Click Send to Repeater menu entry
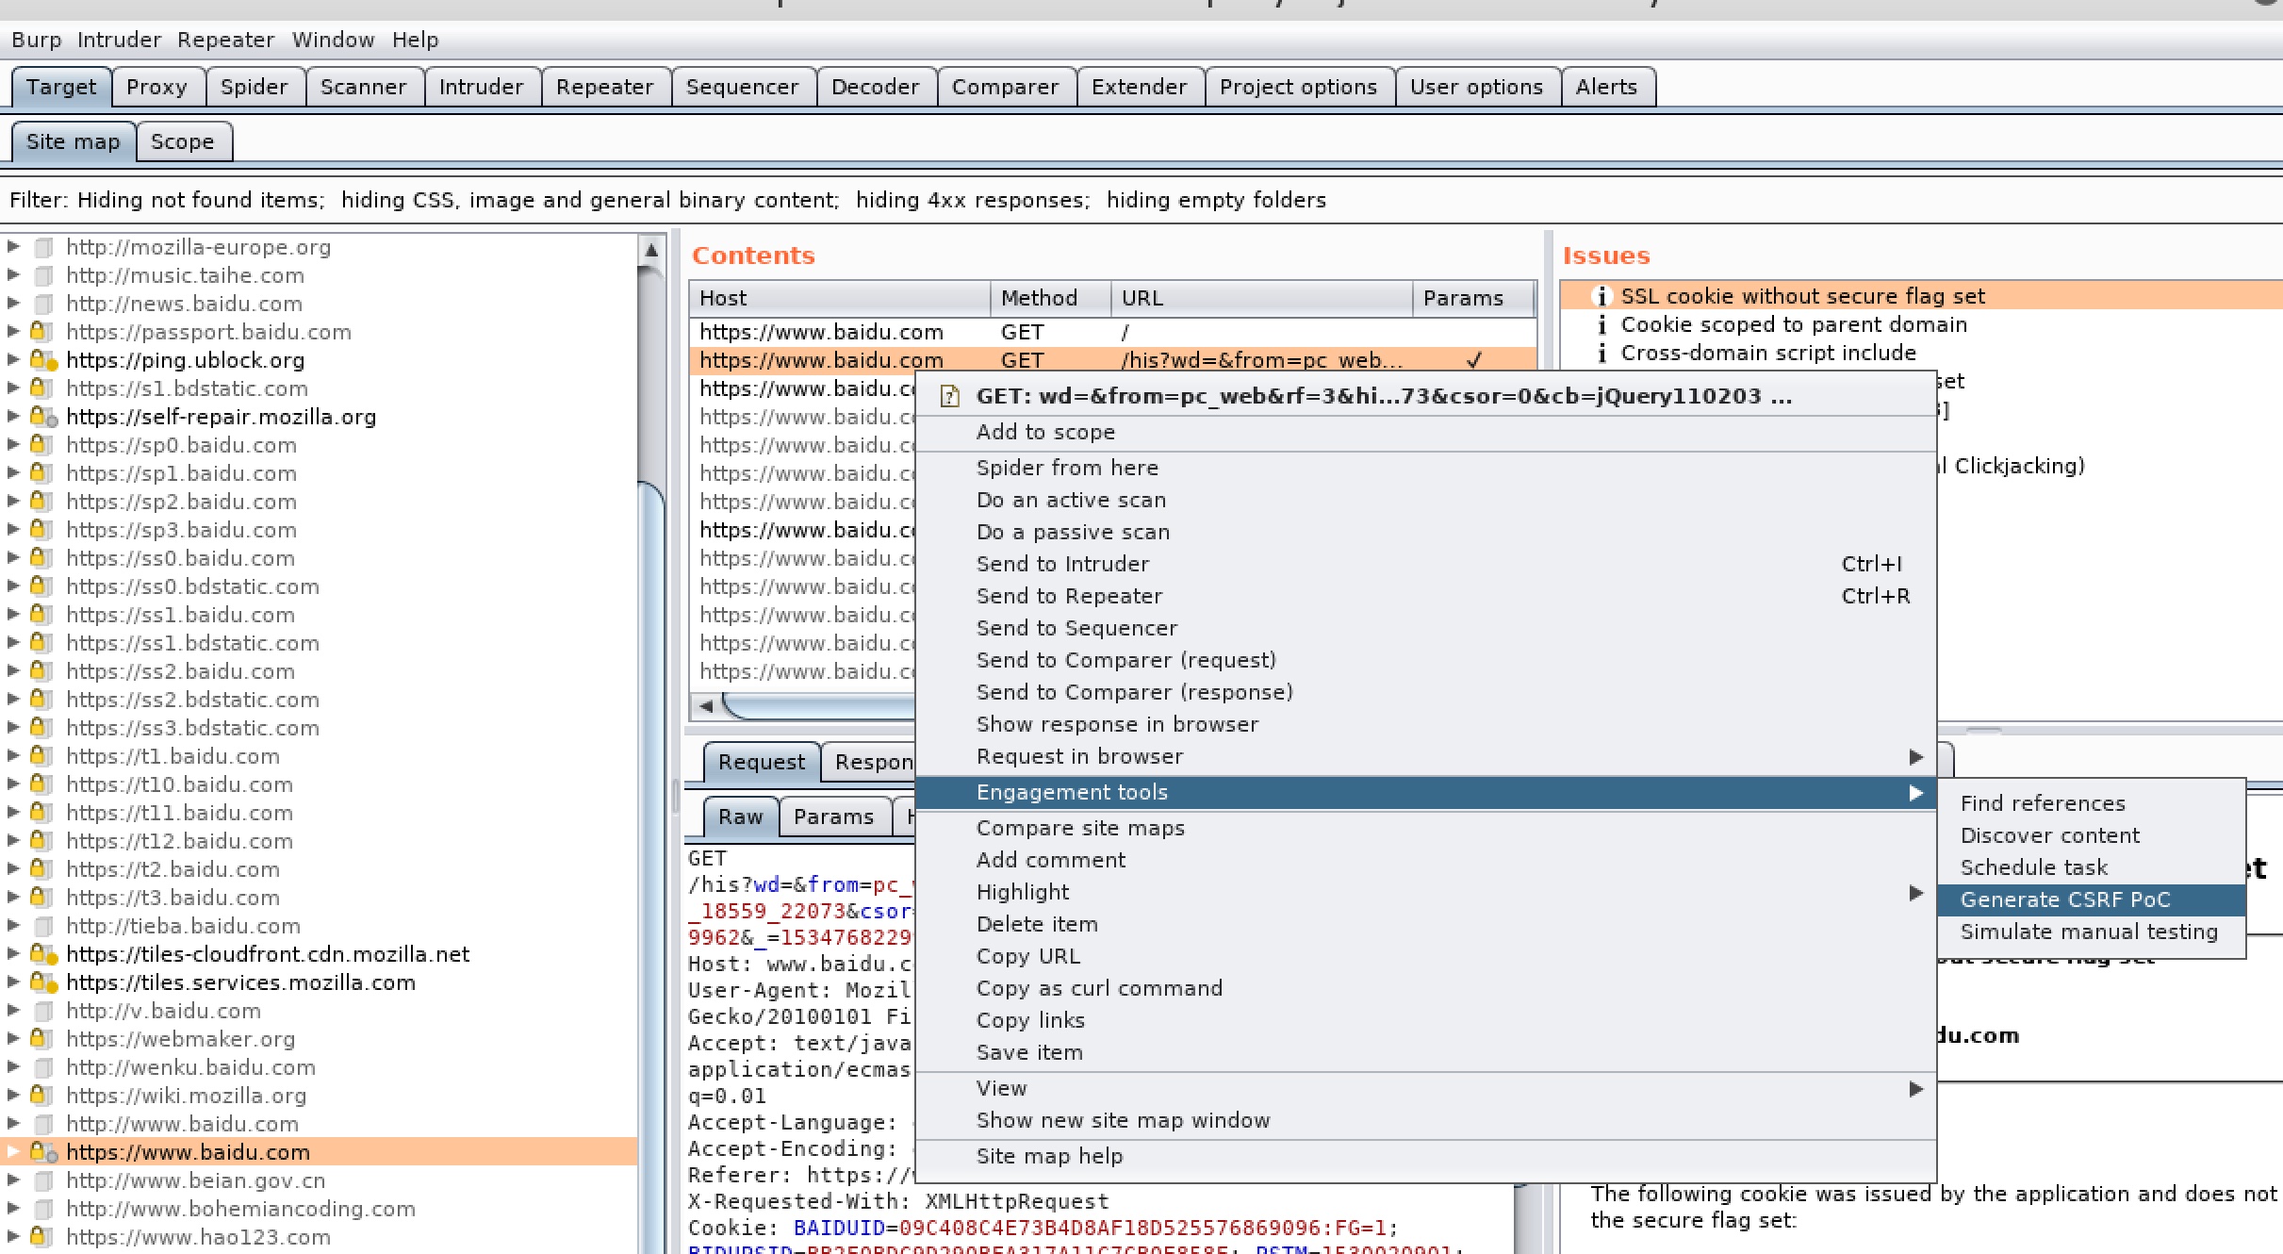2283x1254 pixels. tap(1069, 596)
